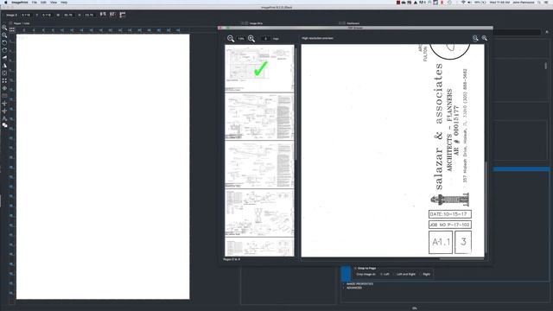This screenshot has height=311, width=553.
Task: Click the preview pane horizontal scrollbar
Action: tap(461, 259)
